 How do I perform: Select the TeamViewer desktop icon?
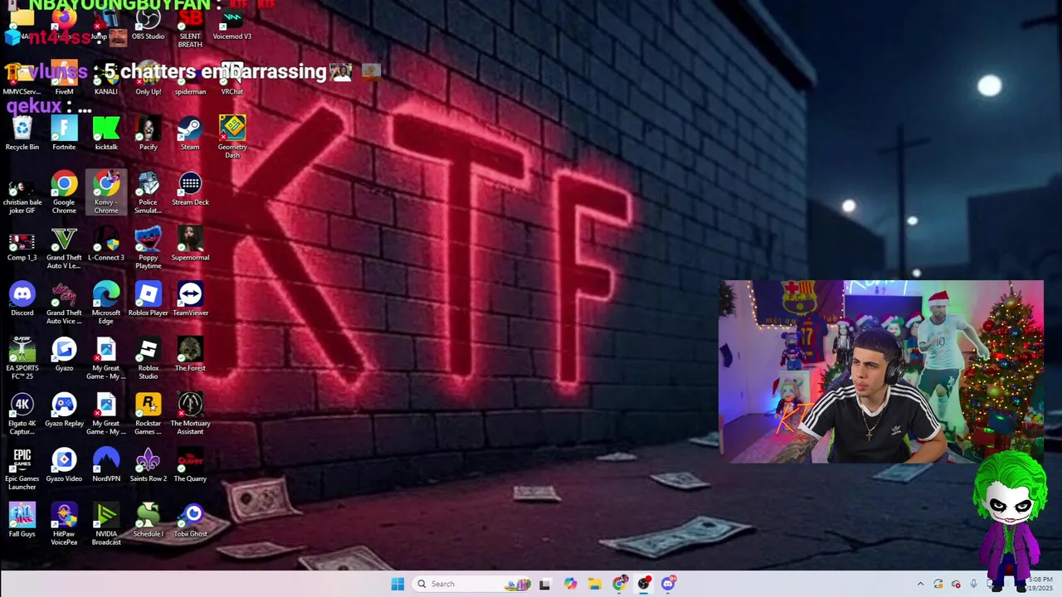190,300
